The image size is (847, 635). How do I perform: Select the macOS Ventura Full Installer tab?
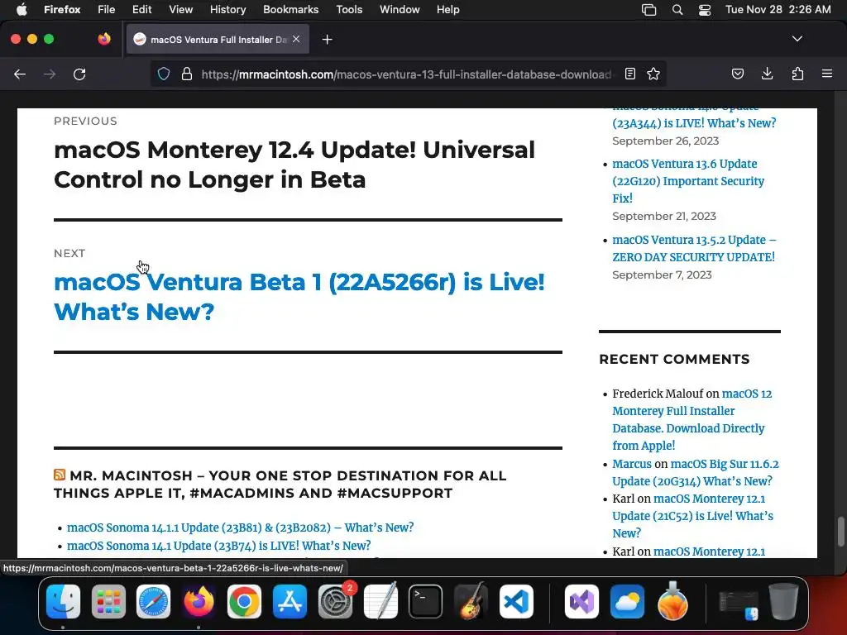coord(218,39)
